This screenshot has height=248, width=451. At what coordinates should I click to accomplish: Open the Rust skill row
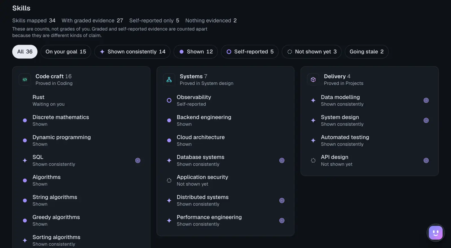(81, 100)
